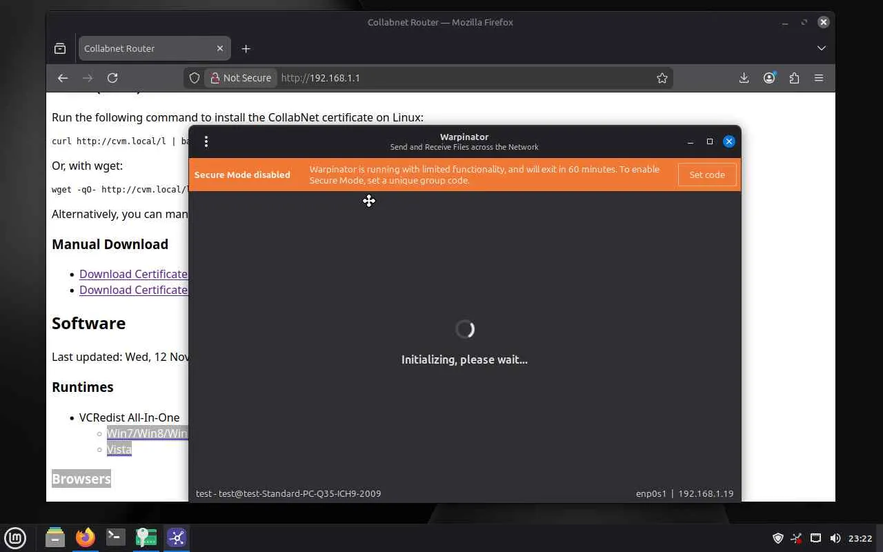The image size is (883, 552).
Task: Open the volume control tray icon
Action: [x=835, y=538]
